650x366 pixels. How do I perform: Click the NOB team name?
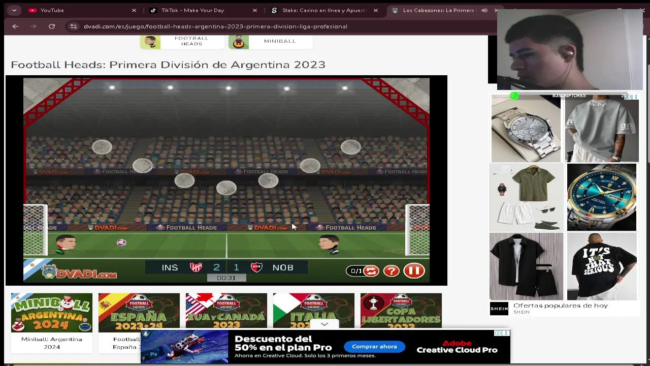point(283,267)
